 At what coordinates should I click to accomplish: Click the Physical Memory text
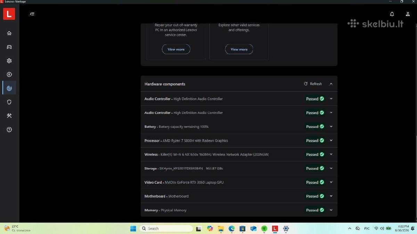point(174,210)
